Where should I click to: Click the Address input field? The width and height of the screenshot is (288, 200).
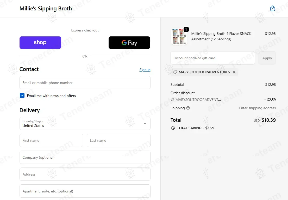click(85, 174)
